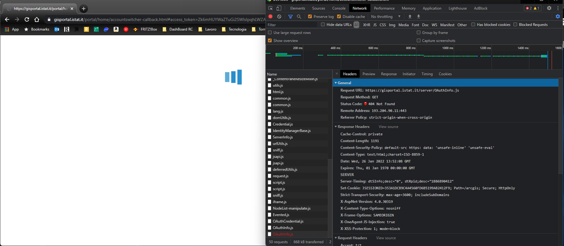
Task: Open the Timing tab
Action: (427, 73)
